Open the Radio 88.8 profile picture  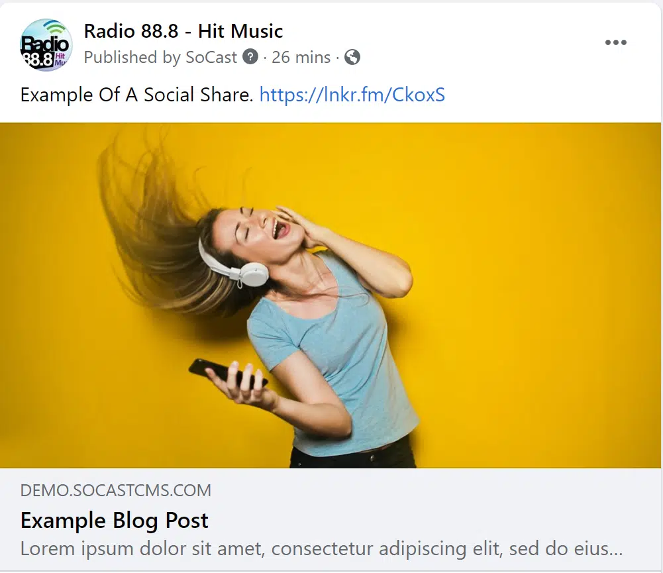pyautogui.click(x=46, y=45)
